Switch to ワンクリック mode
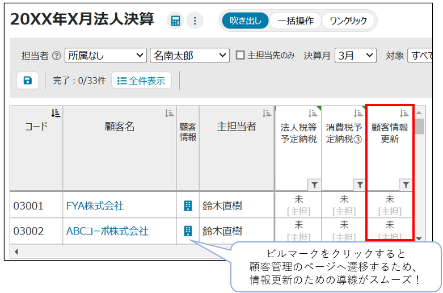Screen dimensions: 443x293 [348, 21]
